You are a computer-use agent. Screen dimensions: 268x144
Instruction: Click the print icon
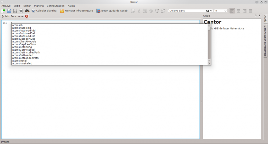click(x=21, y=11)
